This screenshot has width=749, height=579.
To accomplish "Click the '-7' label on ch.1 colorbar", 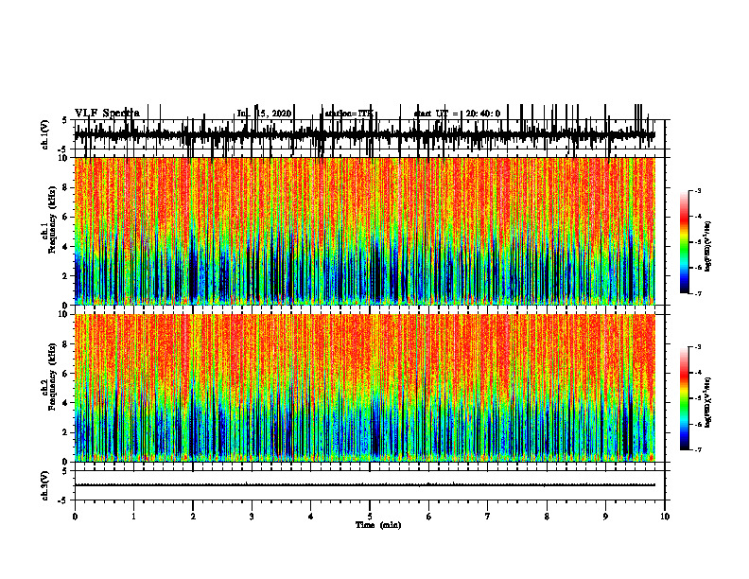I will click(698, 293).
